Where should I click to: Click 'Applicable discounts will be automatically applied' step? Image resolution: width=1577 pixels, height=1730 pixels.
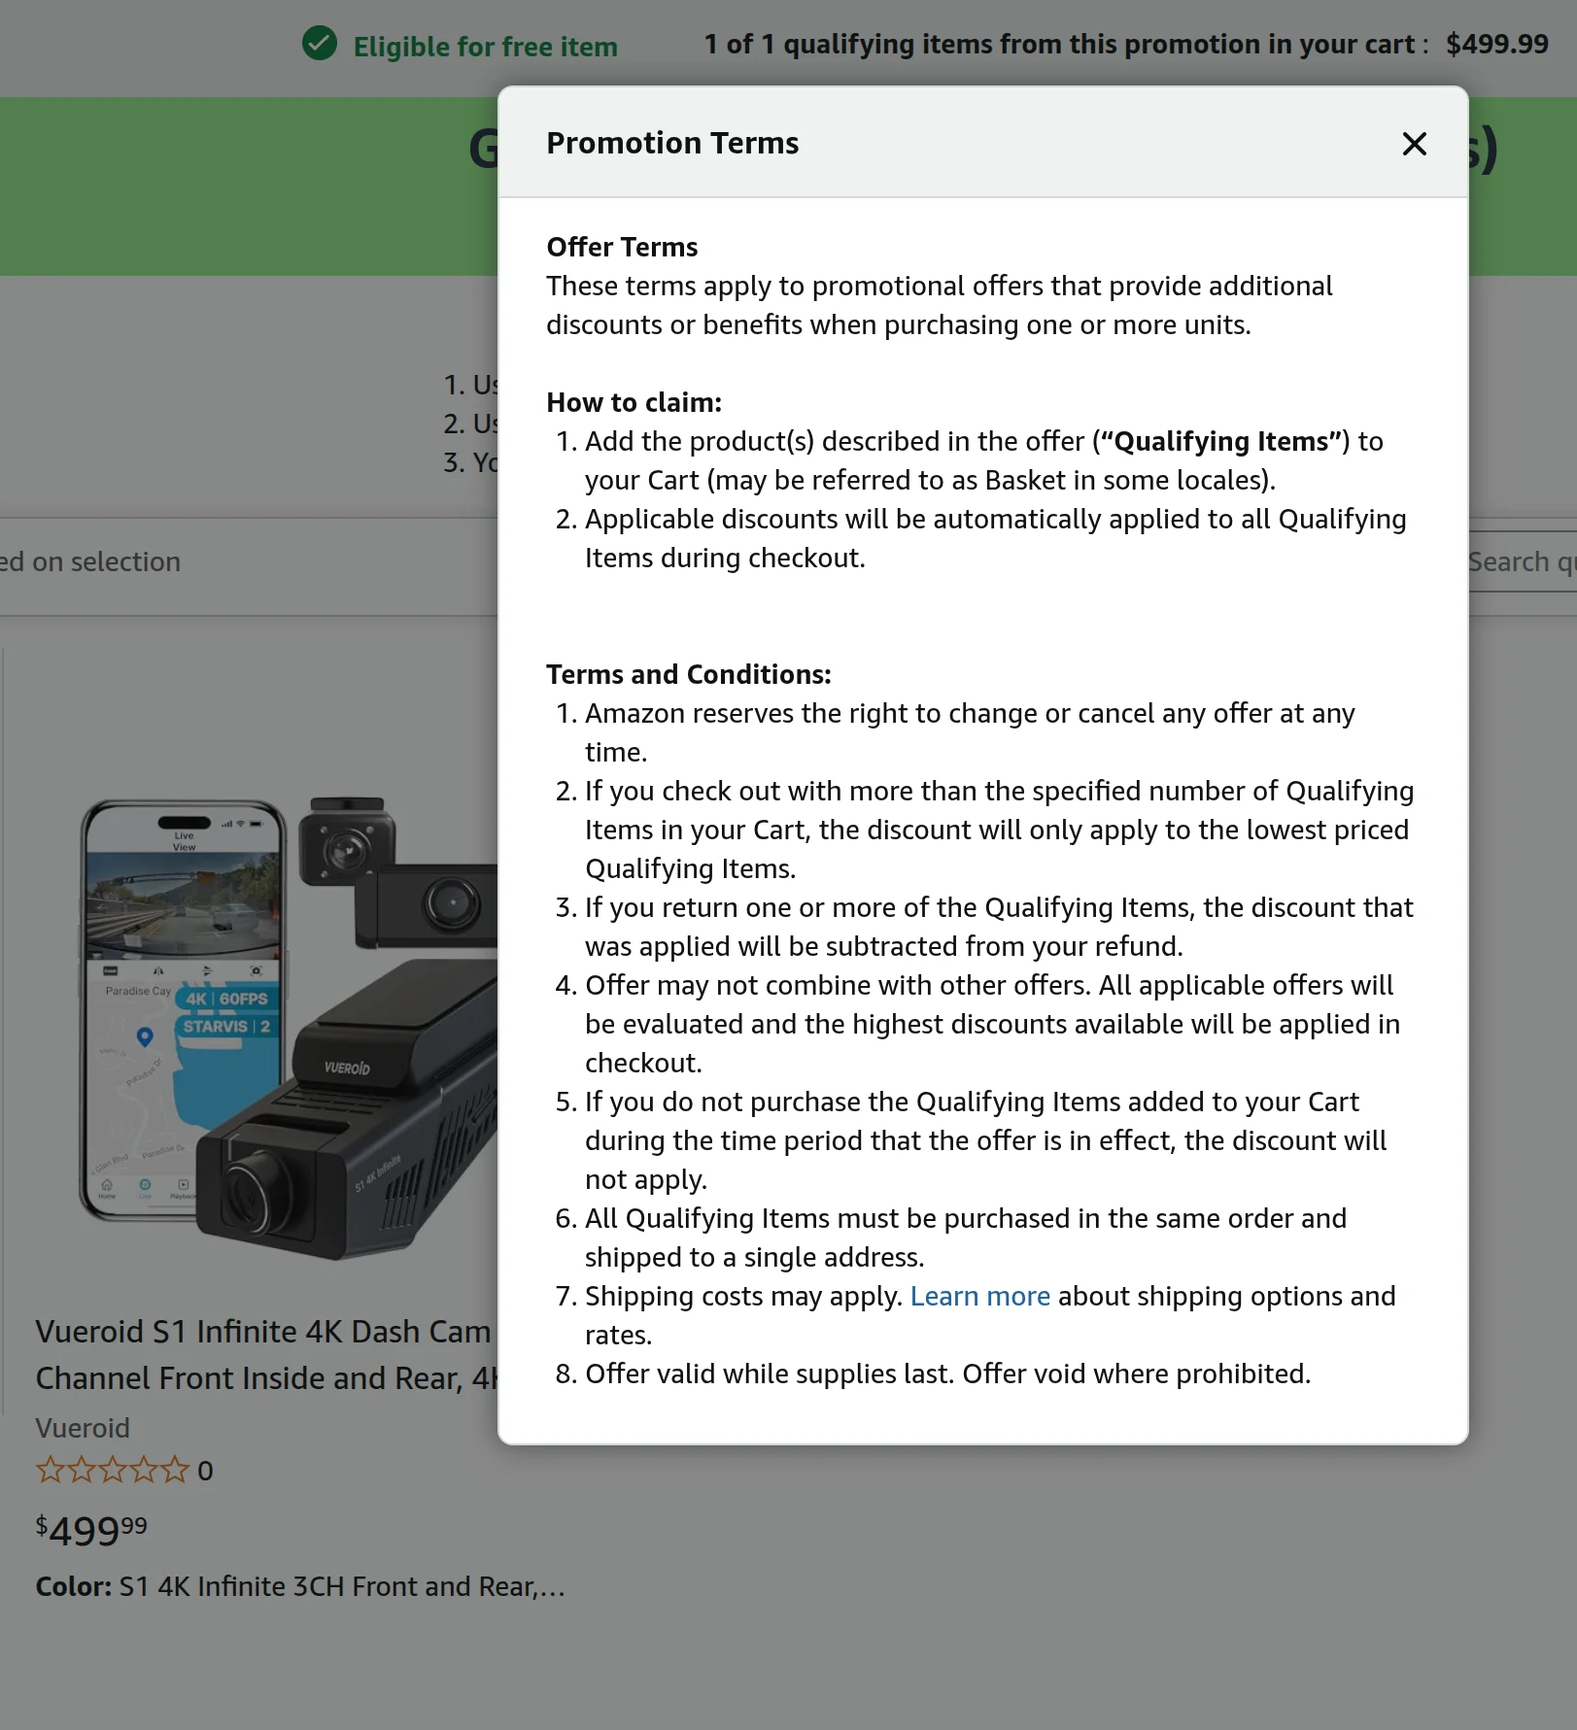pos(995,538)
